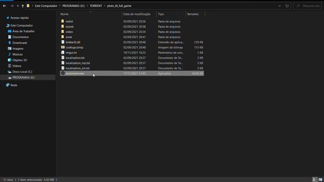The width and height of the screenshot is (324, 182).
Task: Select the sound folder icon
Action: coord(63,26)
